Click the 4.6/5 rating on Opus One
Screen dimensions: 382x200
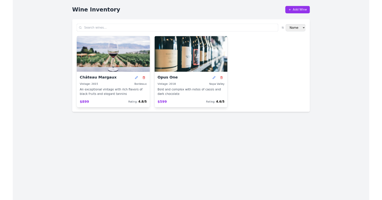220,102
